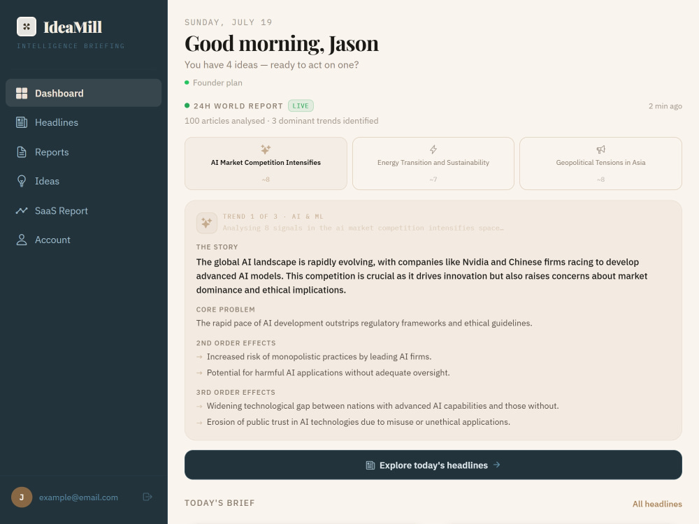Click the Reports document icon
The image size is (699, 524).
pyautogui.click(x=22, y=152)
